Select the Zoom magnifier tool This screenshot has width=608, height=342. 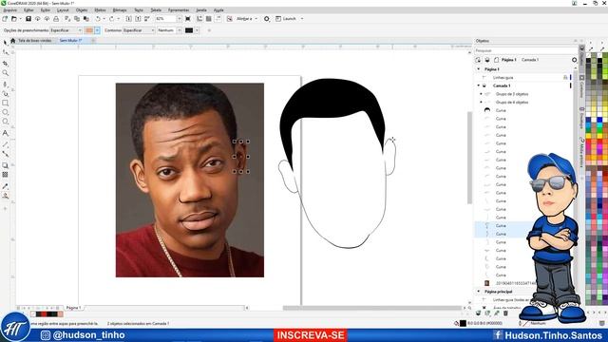pyautogui.click(x=5, y=73)
